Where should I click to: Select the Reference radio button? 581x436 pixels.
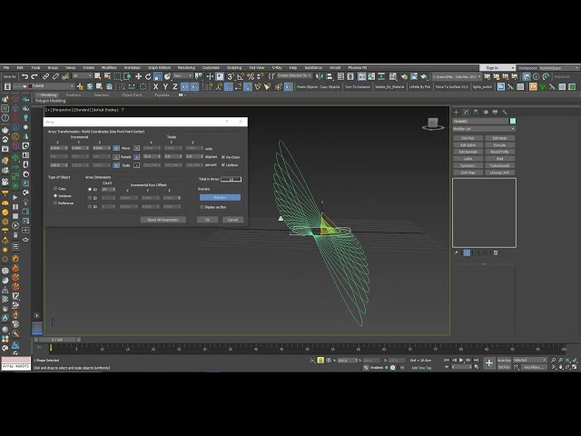55,203
